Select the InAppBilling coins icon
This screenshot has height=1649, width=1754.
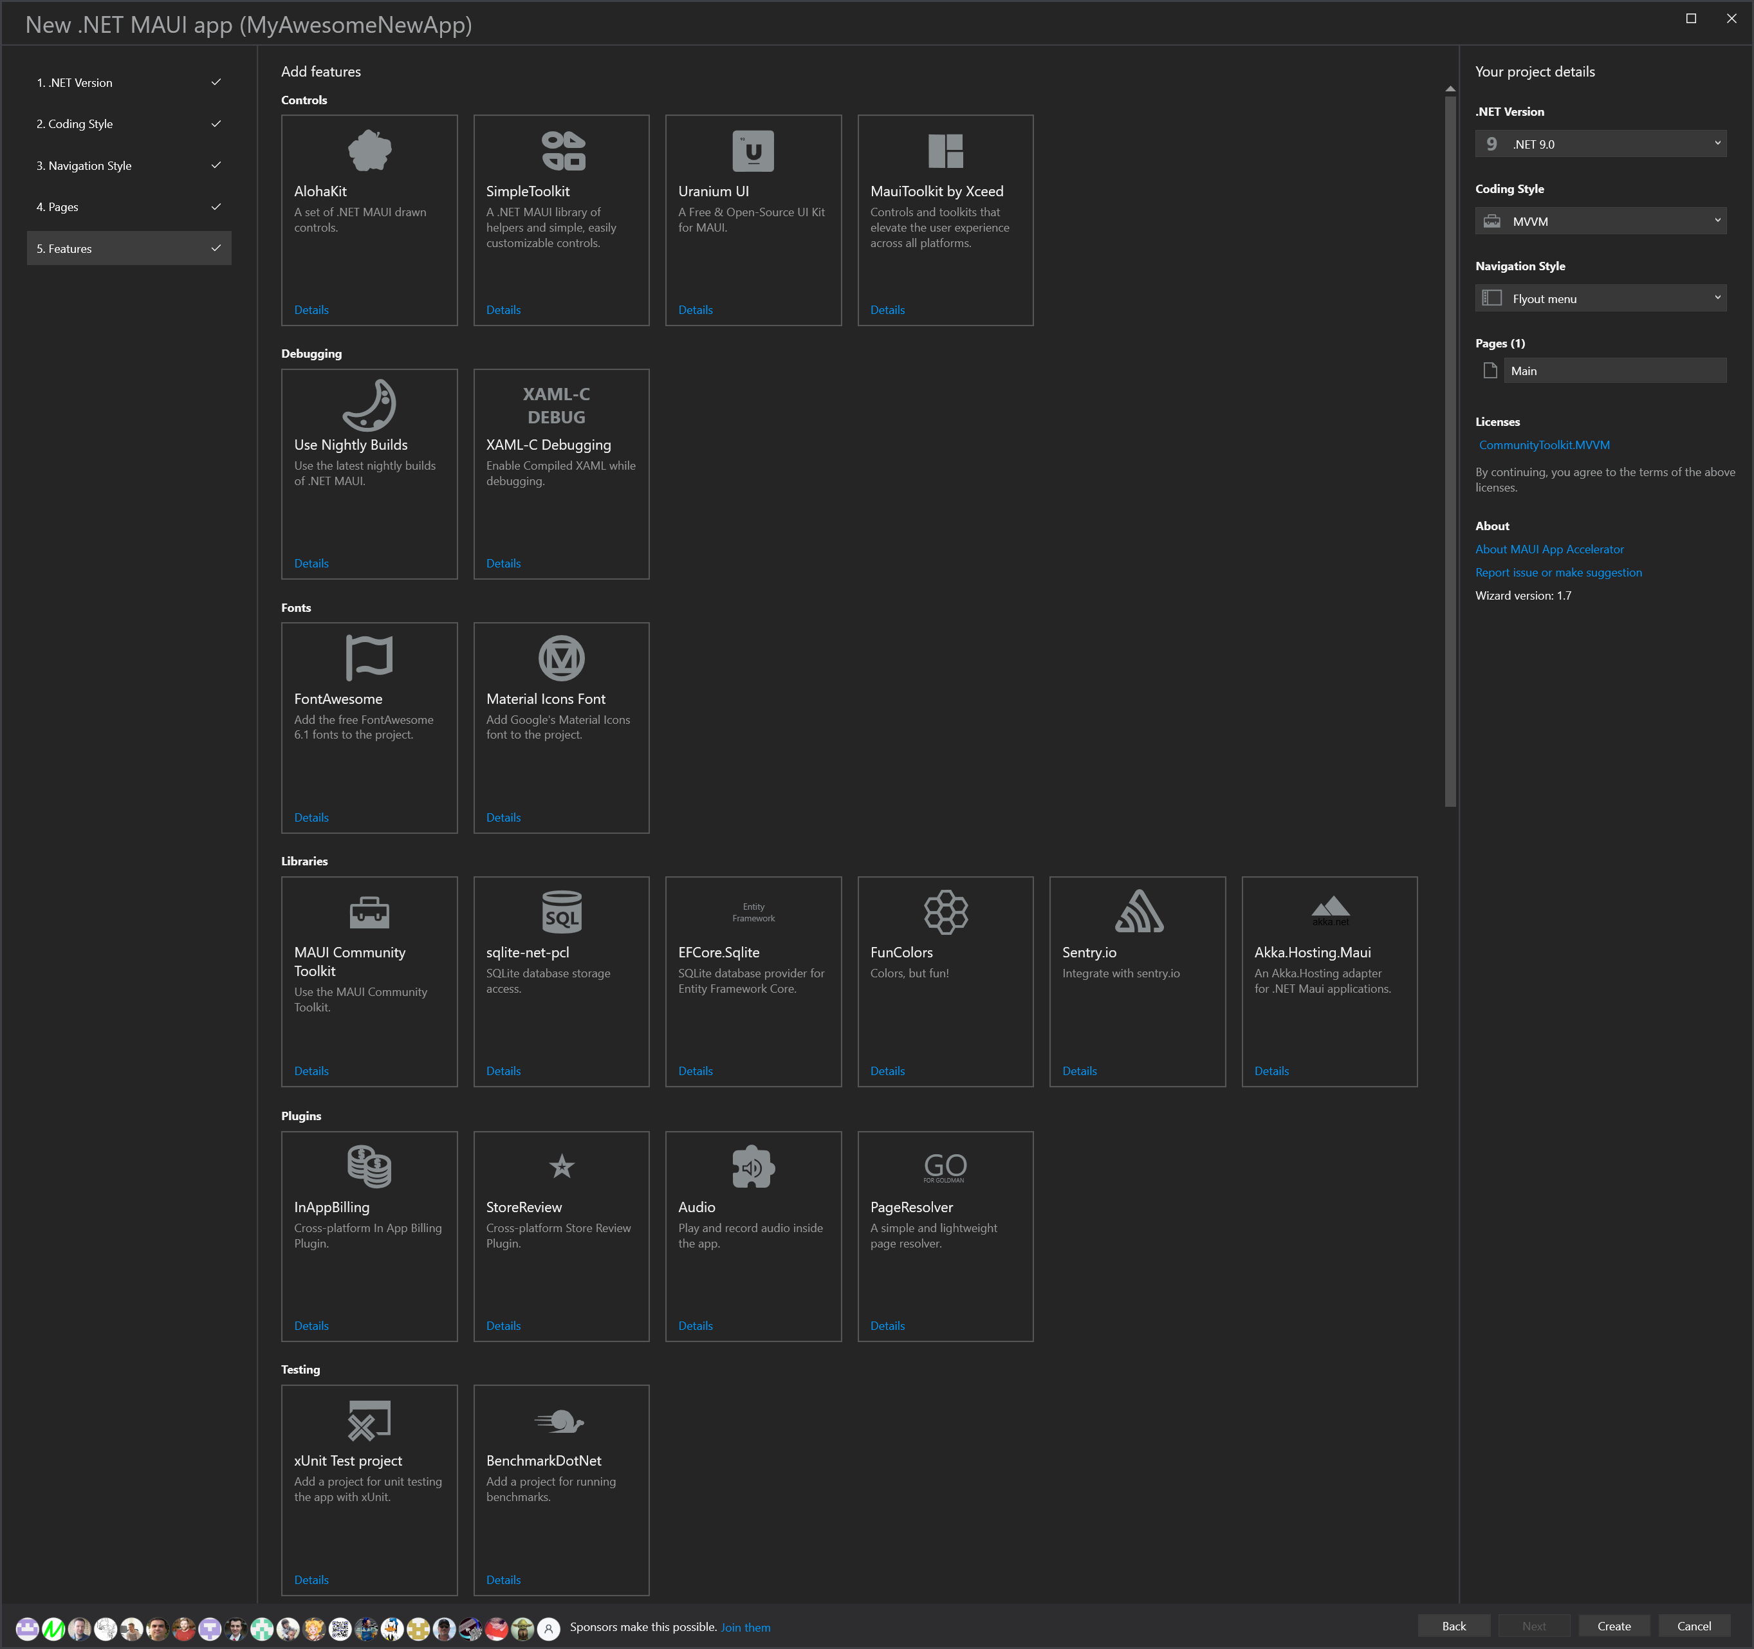[369, 1166]
